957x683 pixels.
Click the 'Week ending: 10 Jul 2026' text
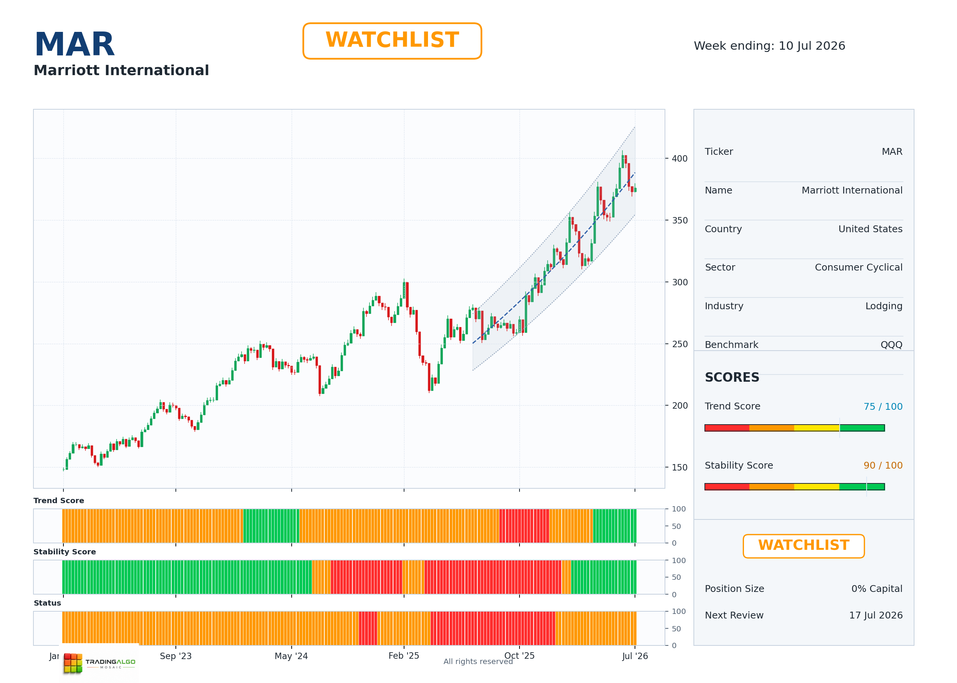click(769, 46)
